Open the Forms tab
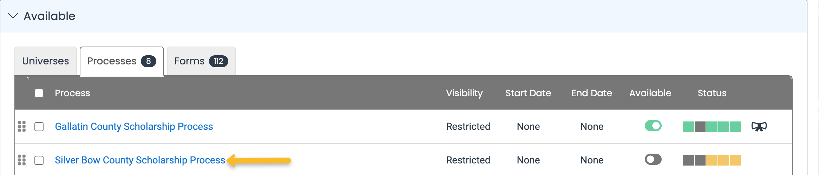This screenshot has width=819, height=175. (x=201, y=61)
